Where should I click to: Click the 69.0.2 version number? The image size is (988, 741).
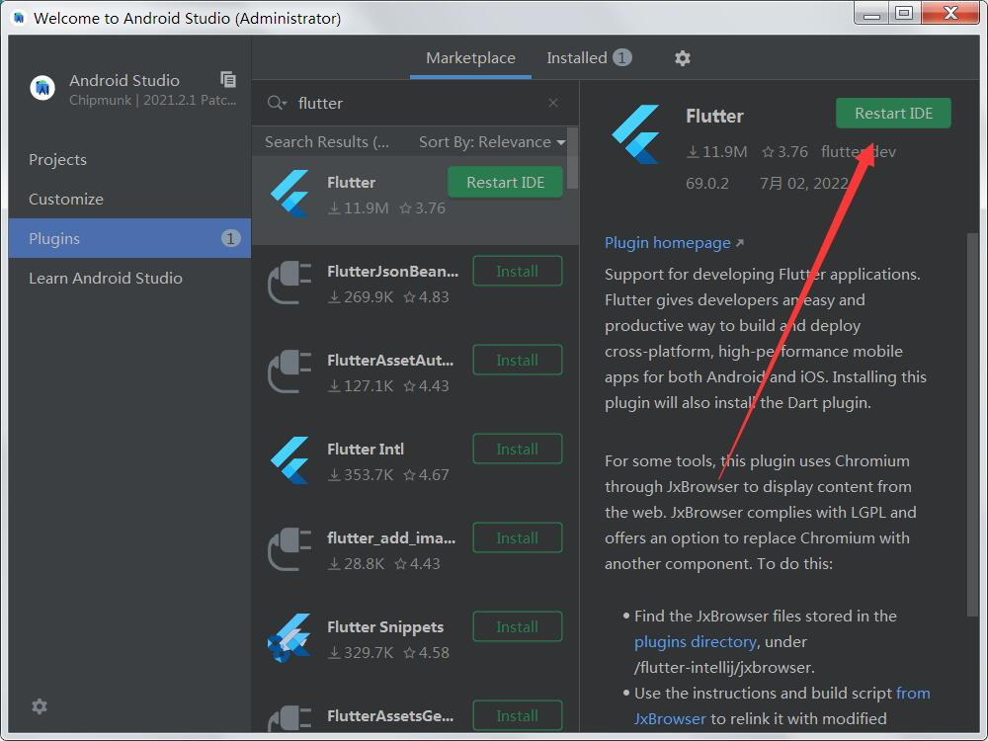coord(707,184)
